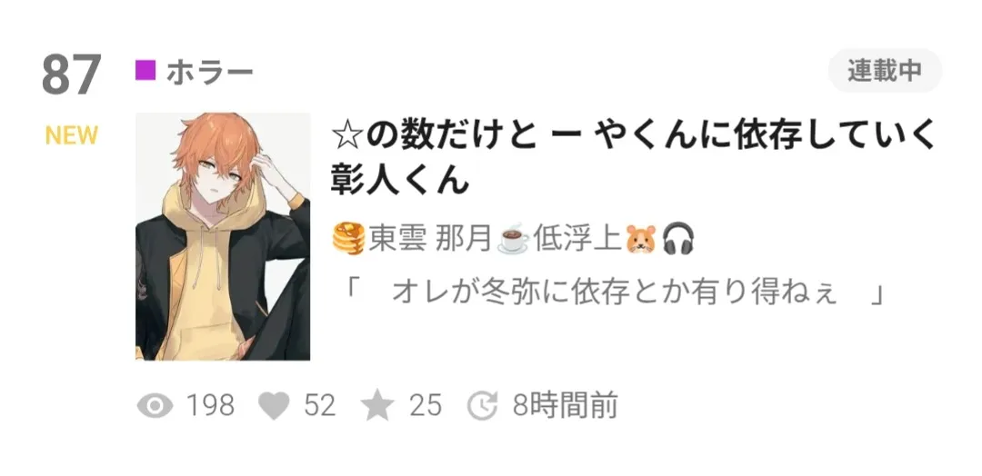Click the star favorites icon
This screenshot has height=476, width=982.
(377, 405)
